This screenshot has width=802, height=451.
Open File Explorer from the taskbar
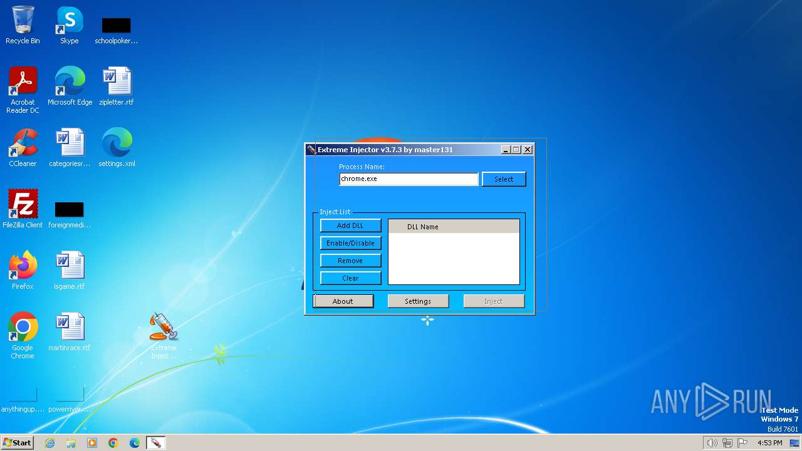click(71, 443)
